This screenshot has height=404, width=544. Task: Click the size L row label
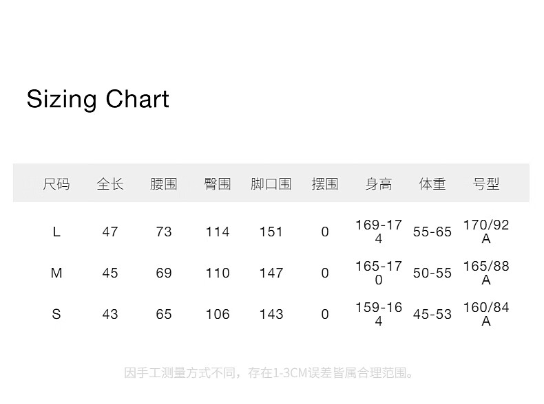click(56, 232)
